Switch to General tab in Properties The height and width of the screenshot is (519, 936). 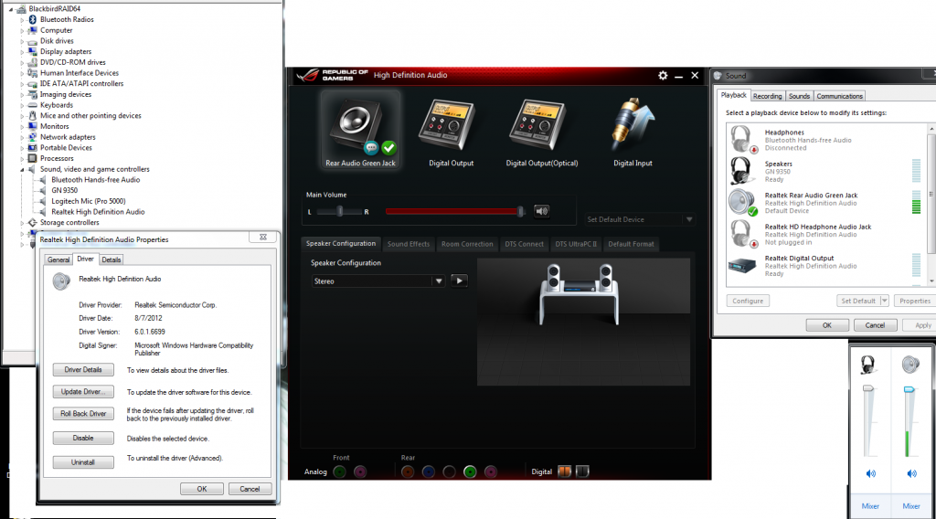click(x=58, y=259)
